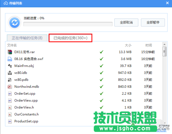Click the 当前进度：0% label
The height and width of the screenshot is (134, 172).
click(34, 18)
